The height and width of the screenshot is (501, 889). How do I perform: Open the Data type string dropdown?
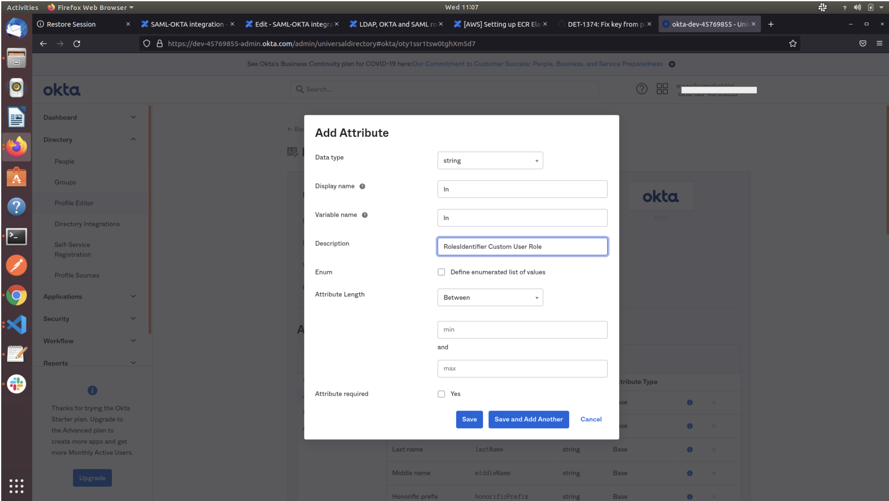pyautogui.click(x=490, y=160)
